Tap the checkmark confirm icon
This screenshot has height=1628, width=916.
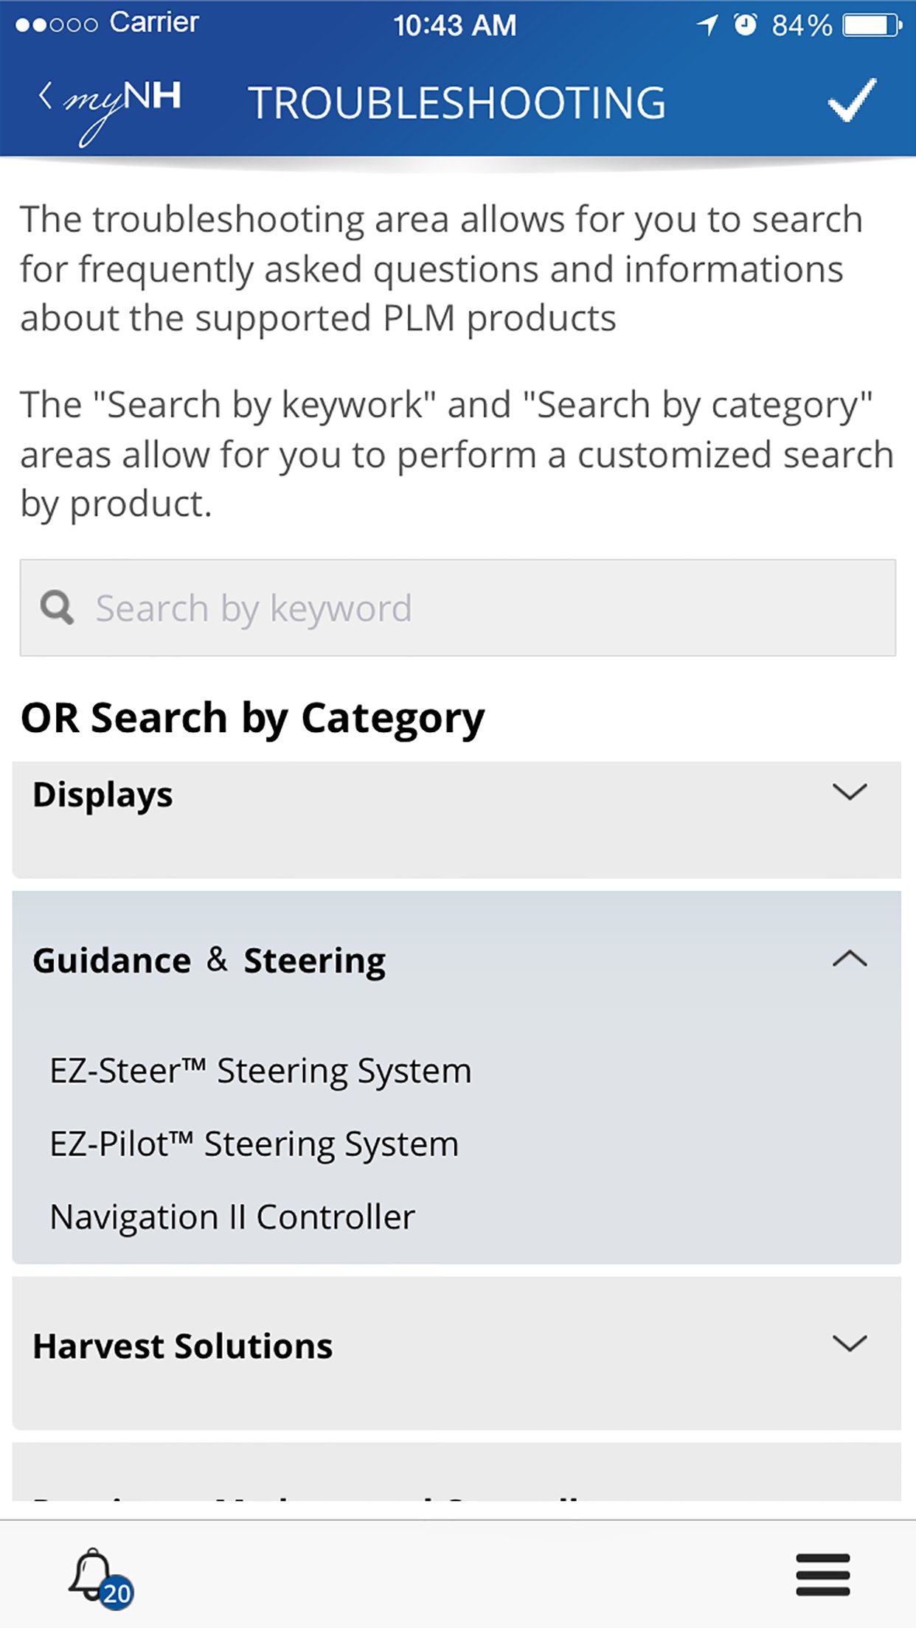click(x=851, y=100)
